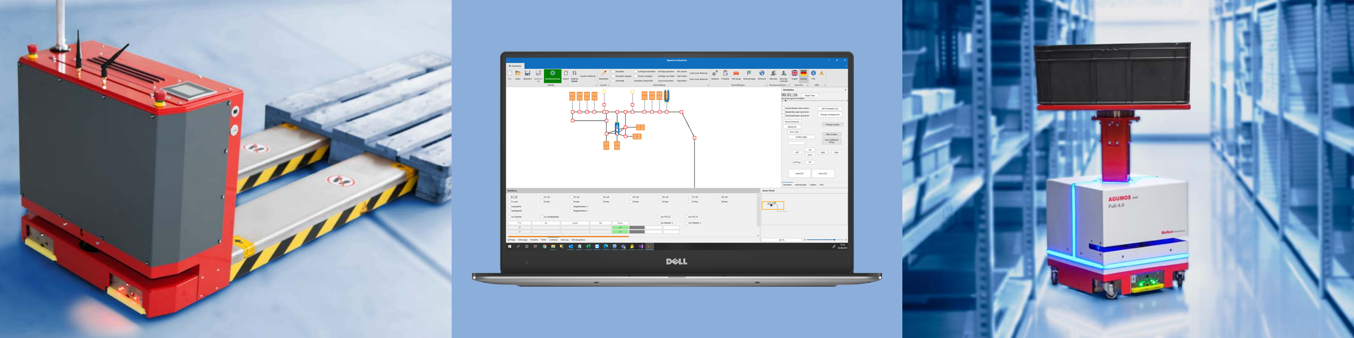Click the Change location button

pos(833,125)
